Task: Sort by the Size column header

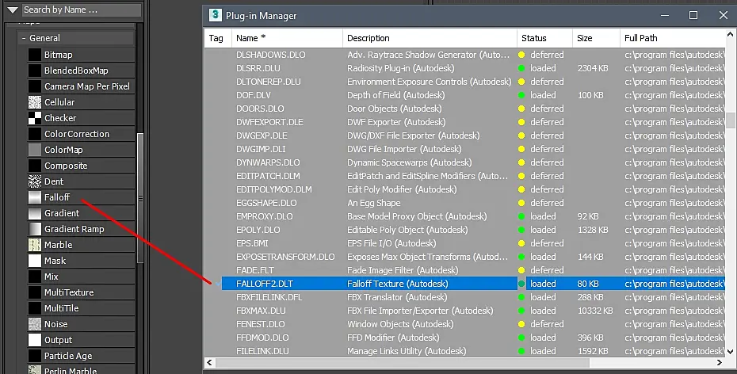Action: (x=596, y=38)
